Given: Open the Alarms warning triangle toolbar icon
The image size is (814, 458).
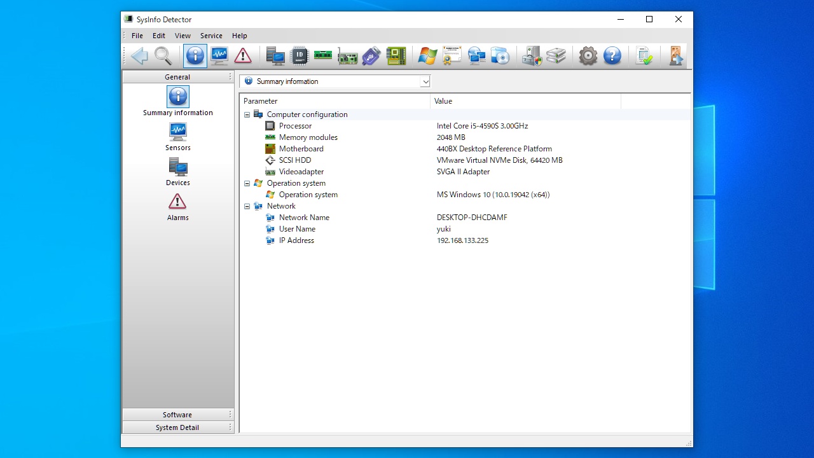Looking at the screenshot, I should coord(243,56).
